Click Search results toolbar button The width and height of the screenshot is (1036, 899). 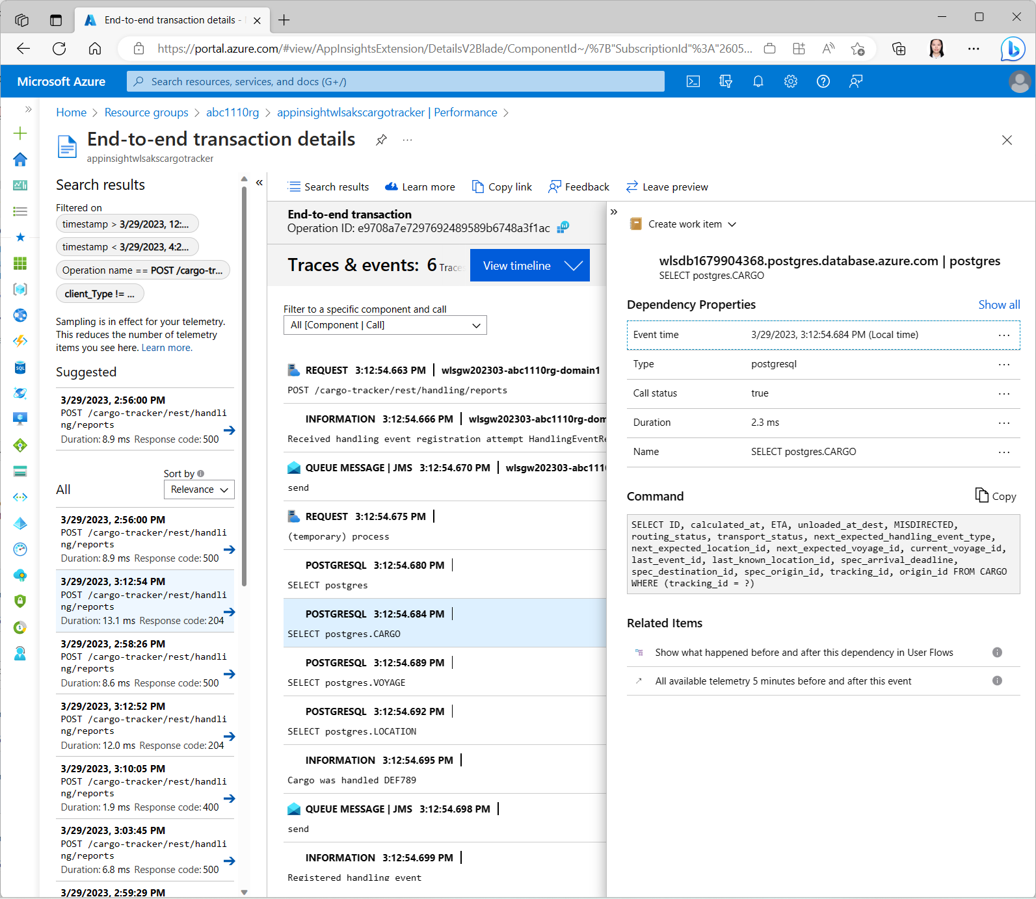(x=328, y=187)
